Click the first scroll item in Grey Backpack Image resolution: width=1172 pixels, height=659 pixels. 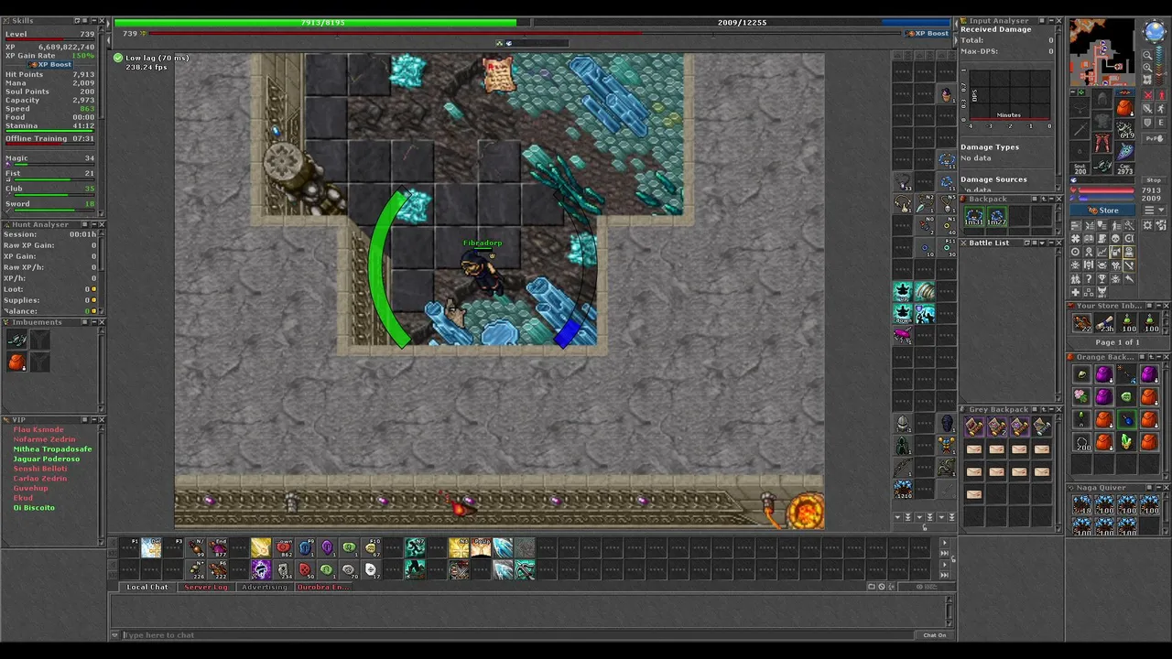tap(973, 427)
